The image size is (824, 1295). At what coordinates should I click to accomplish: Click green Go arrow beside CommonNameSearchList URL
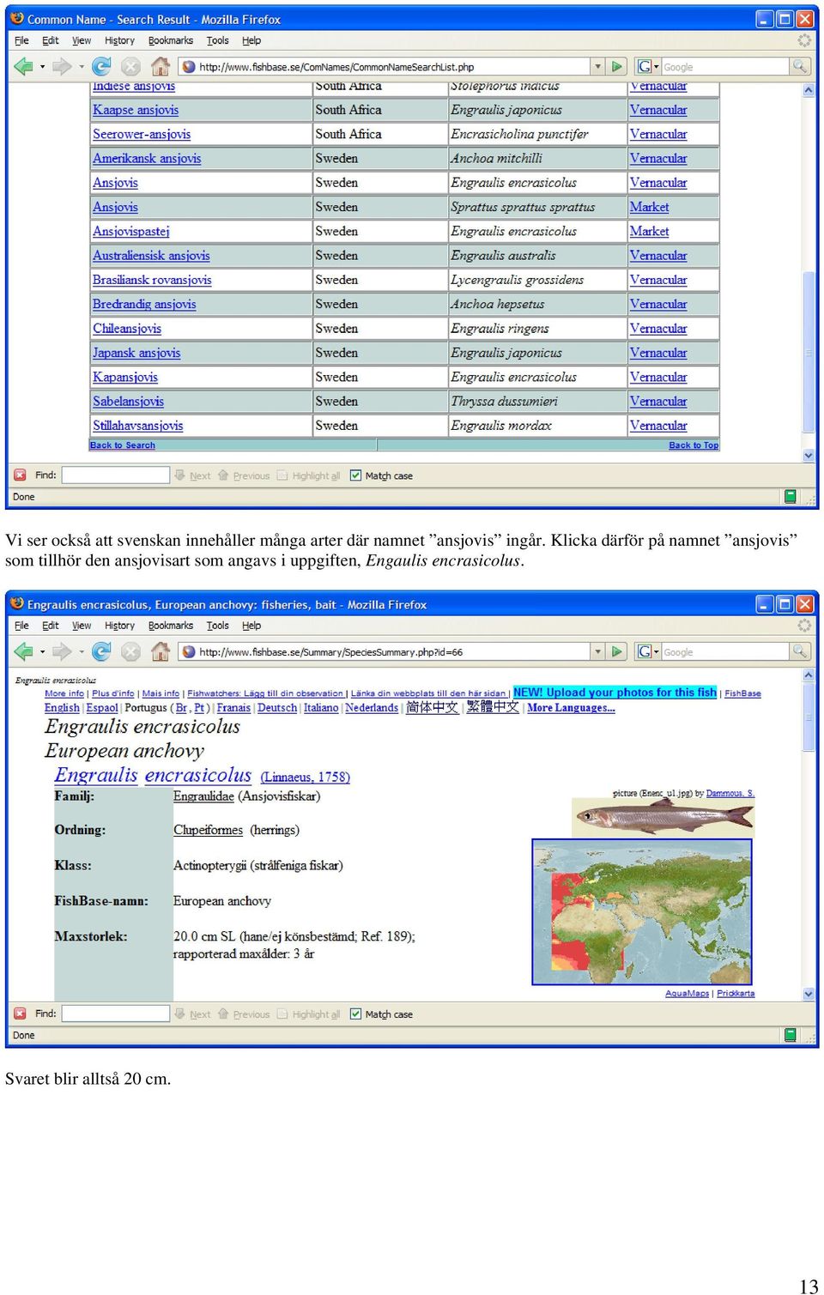pos(616,66)
